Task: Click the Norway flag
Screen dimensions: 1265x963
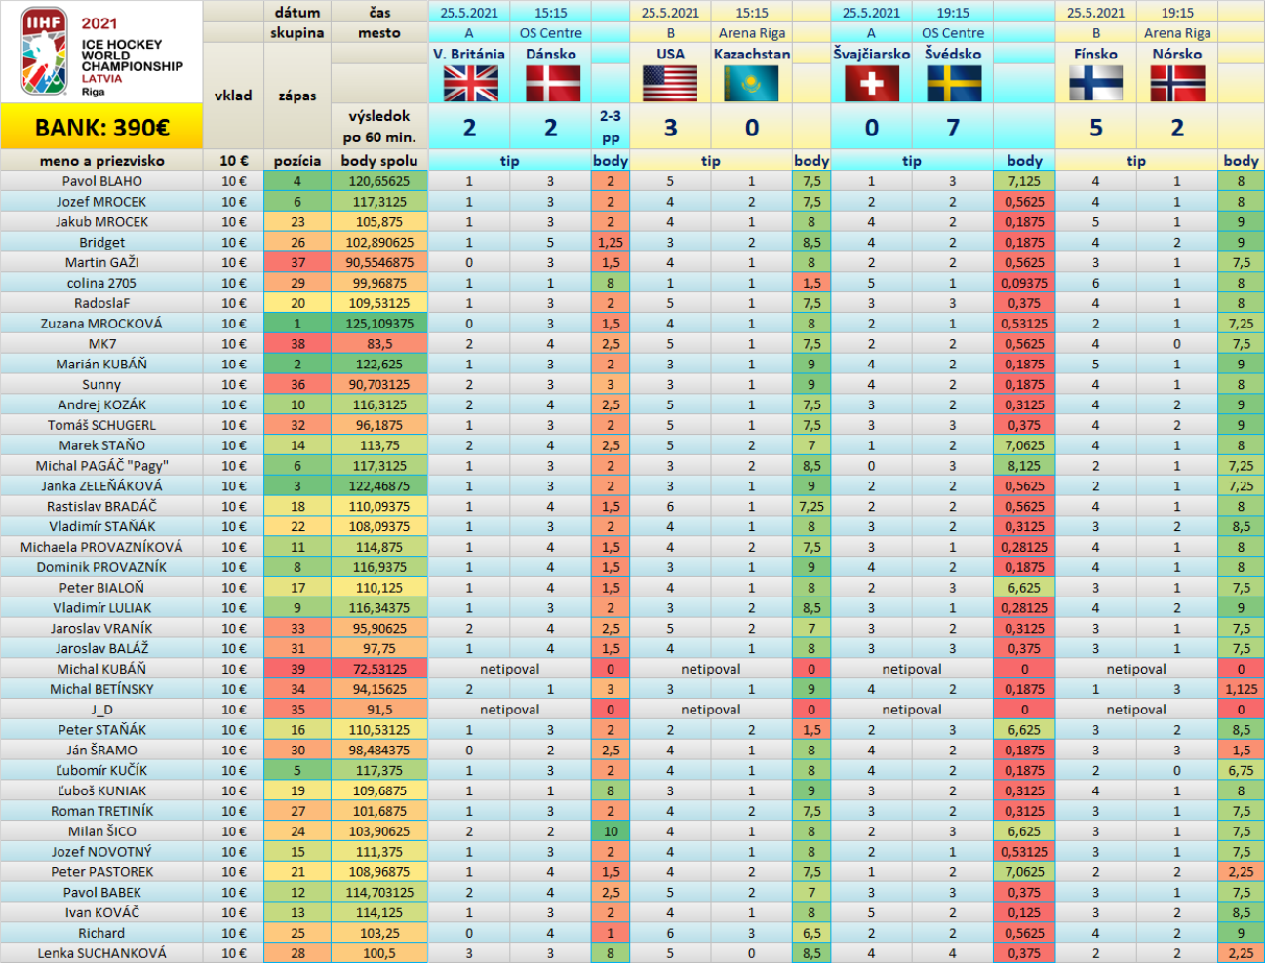Action: [1177, 84]
